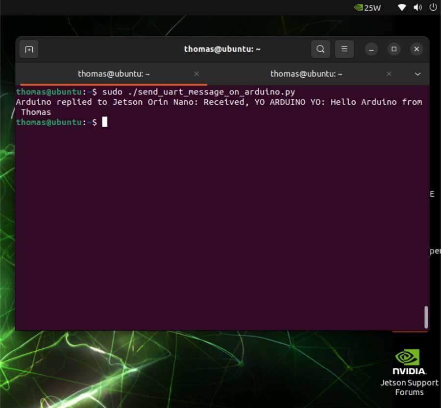Click at the terminal prompt cursor
Screen dimensions: 441x408
coord(104,122)
